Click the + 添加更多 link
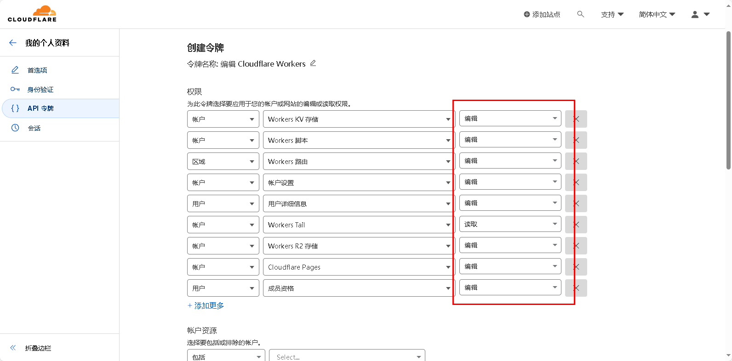 pos(206,305)
